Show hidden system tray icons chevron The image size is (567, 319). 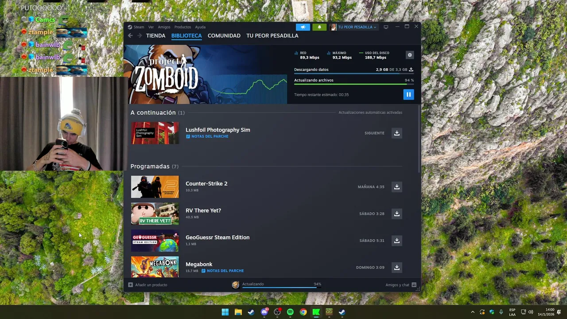pyautogui.click(x=473, y=312)
